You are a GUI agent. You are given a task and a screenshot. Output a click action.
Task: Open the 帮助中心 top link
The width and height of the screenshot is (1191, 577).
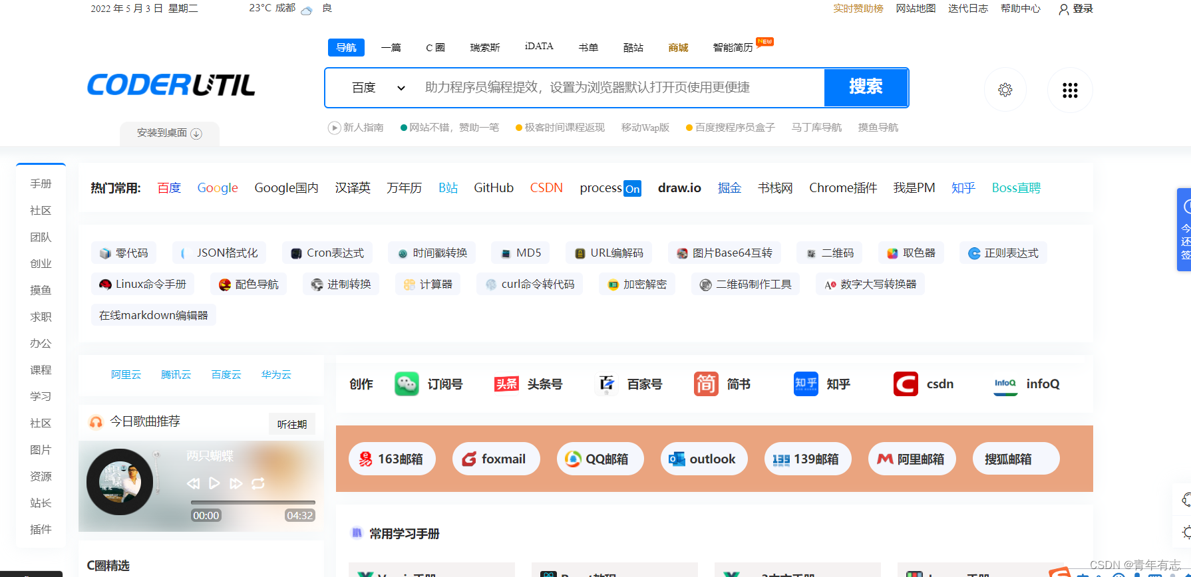coord(1021,9)
